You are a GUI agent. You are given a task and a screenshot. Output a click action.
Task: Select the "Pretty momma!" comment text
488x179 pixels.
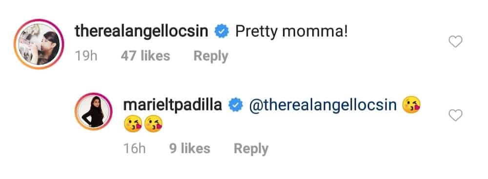[291, 32]
